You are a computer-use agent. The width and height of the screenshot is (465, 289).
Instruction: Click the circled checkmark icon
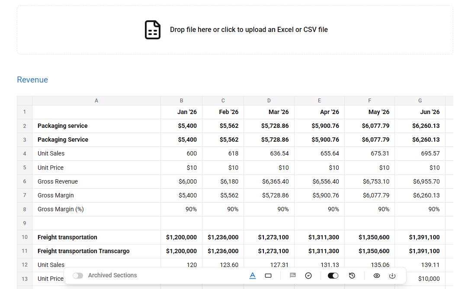click(x=308, y=276)
